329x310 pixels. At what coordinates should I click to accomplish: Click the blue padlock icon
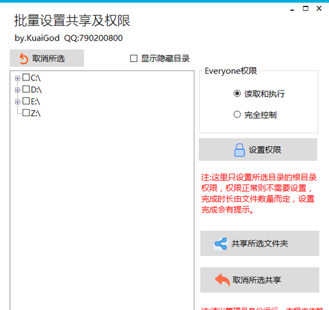239,150
